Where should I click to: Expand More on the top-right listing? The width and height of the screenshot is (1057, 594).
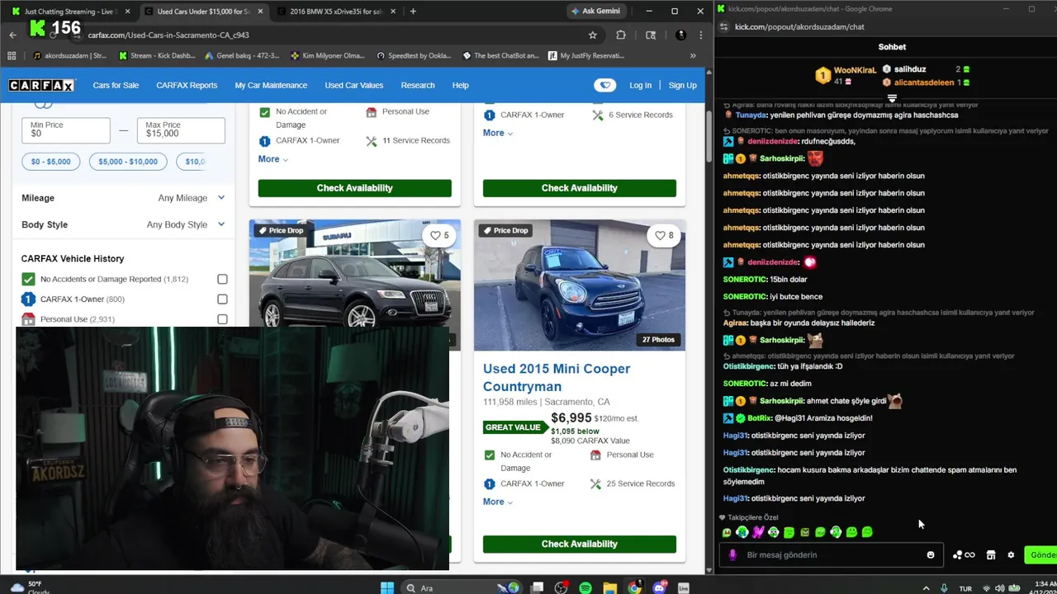click(497, 133)
